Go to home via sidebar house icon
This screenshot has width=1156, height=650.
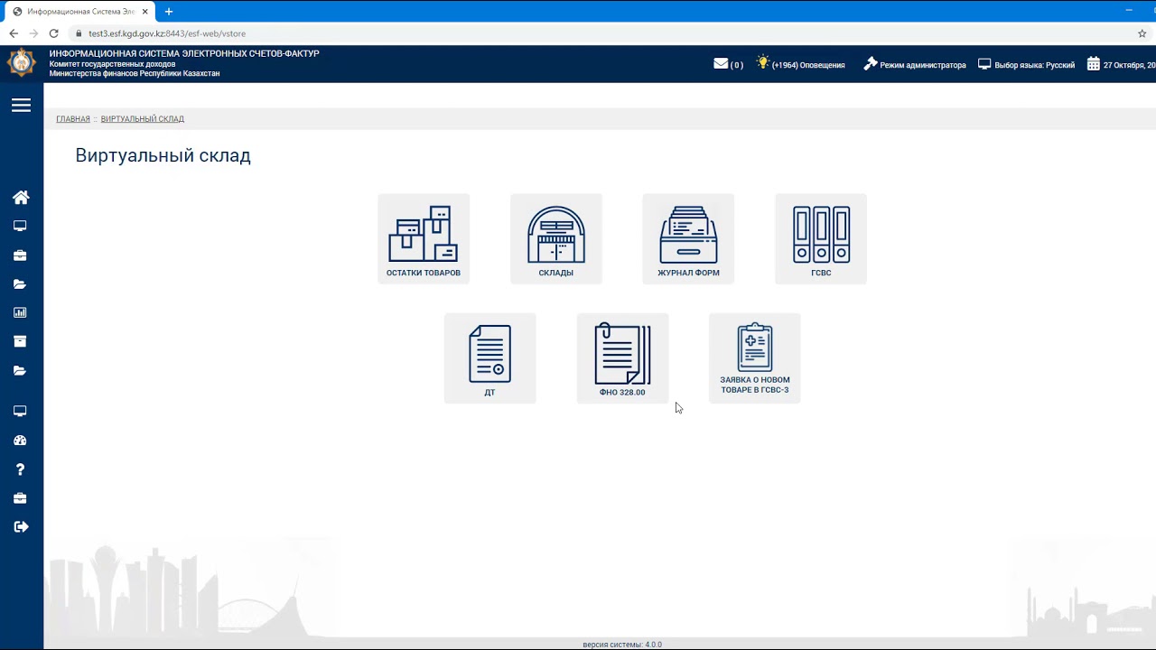[21, 197]
